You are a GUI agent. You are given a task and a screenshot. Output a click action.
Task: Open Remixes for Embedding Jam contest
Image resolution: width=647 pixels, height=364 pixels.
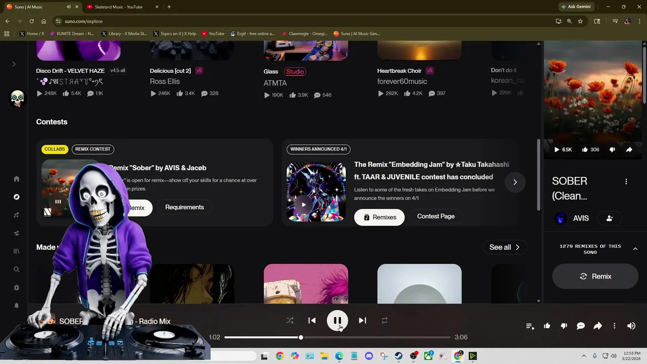(x=379, y=217)
